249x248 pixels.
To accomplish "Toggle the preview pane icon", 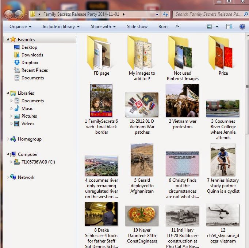I will coord(229,27).
